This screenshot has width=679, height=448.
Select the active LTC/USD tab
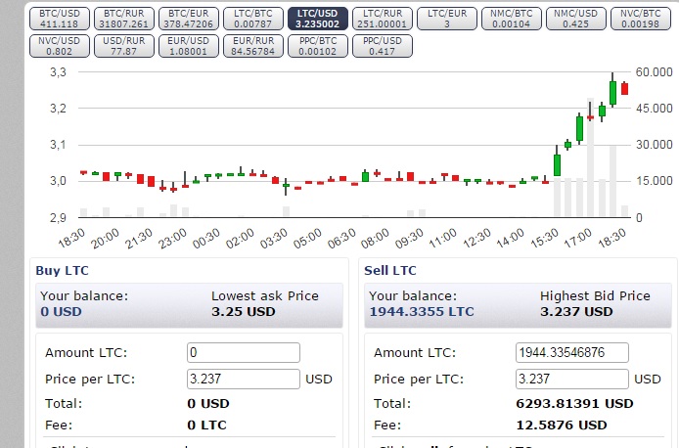(x=318, y=18)
